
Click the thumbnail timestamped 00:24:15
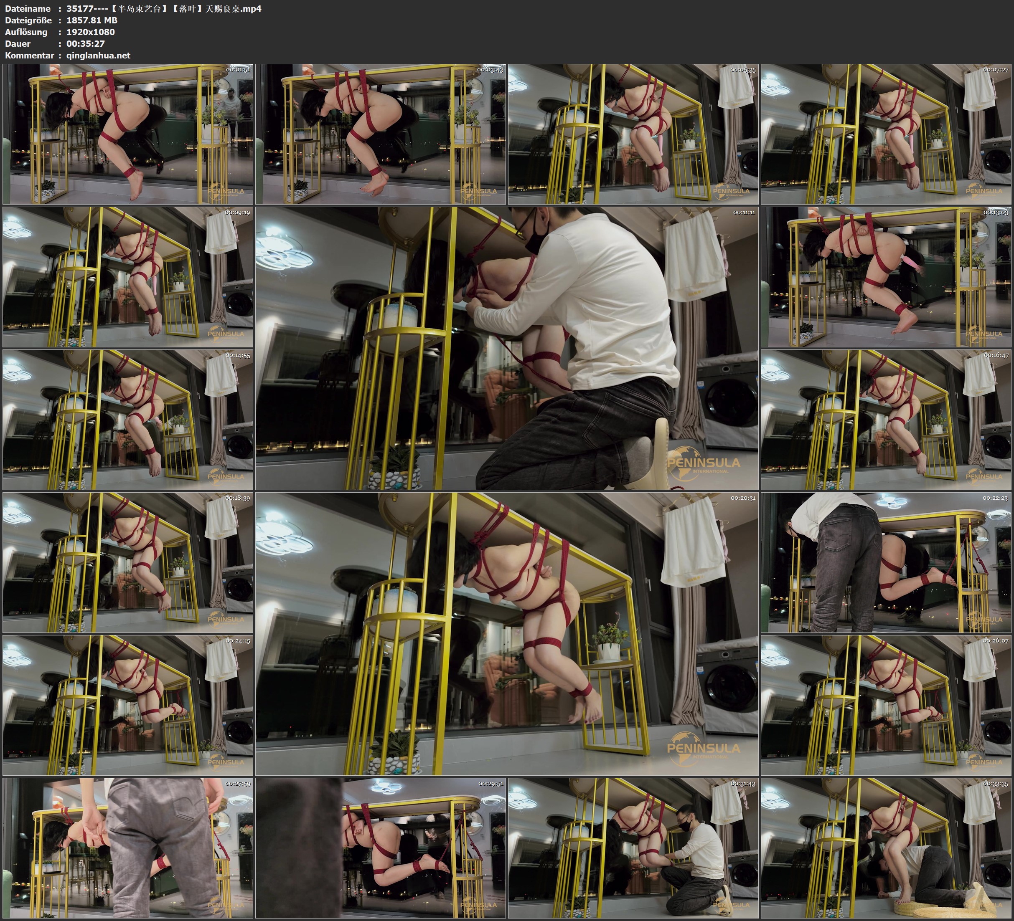click(x=128, y=705)
